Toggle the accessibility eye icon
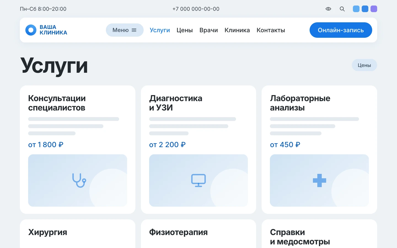 [328, 9]
